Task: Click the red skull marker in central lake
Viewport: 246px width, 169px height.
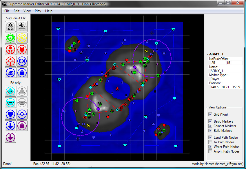Action: [x=117, y=89]
